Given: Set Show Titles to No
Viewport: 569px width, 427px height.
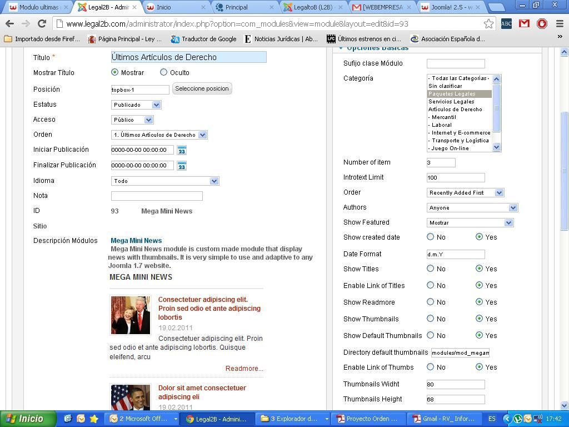Looking at the screenshot, I should click(x=431, y=269).
